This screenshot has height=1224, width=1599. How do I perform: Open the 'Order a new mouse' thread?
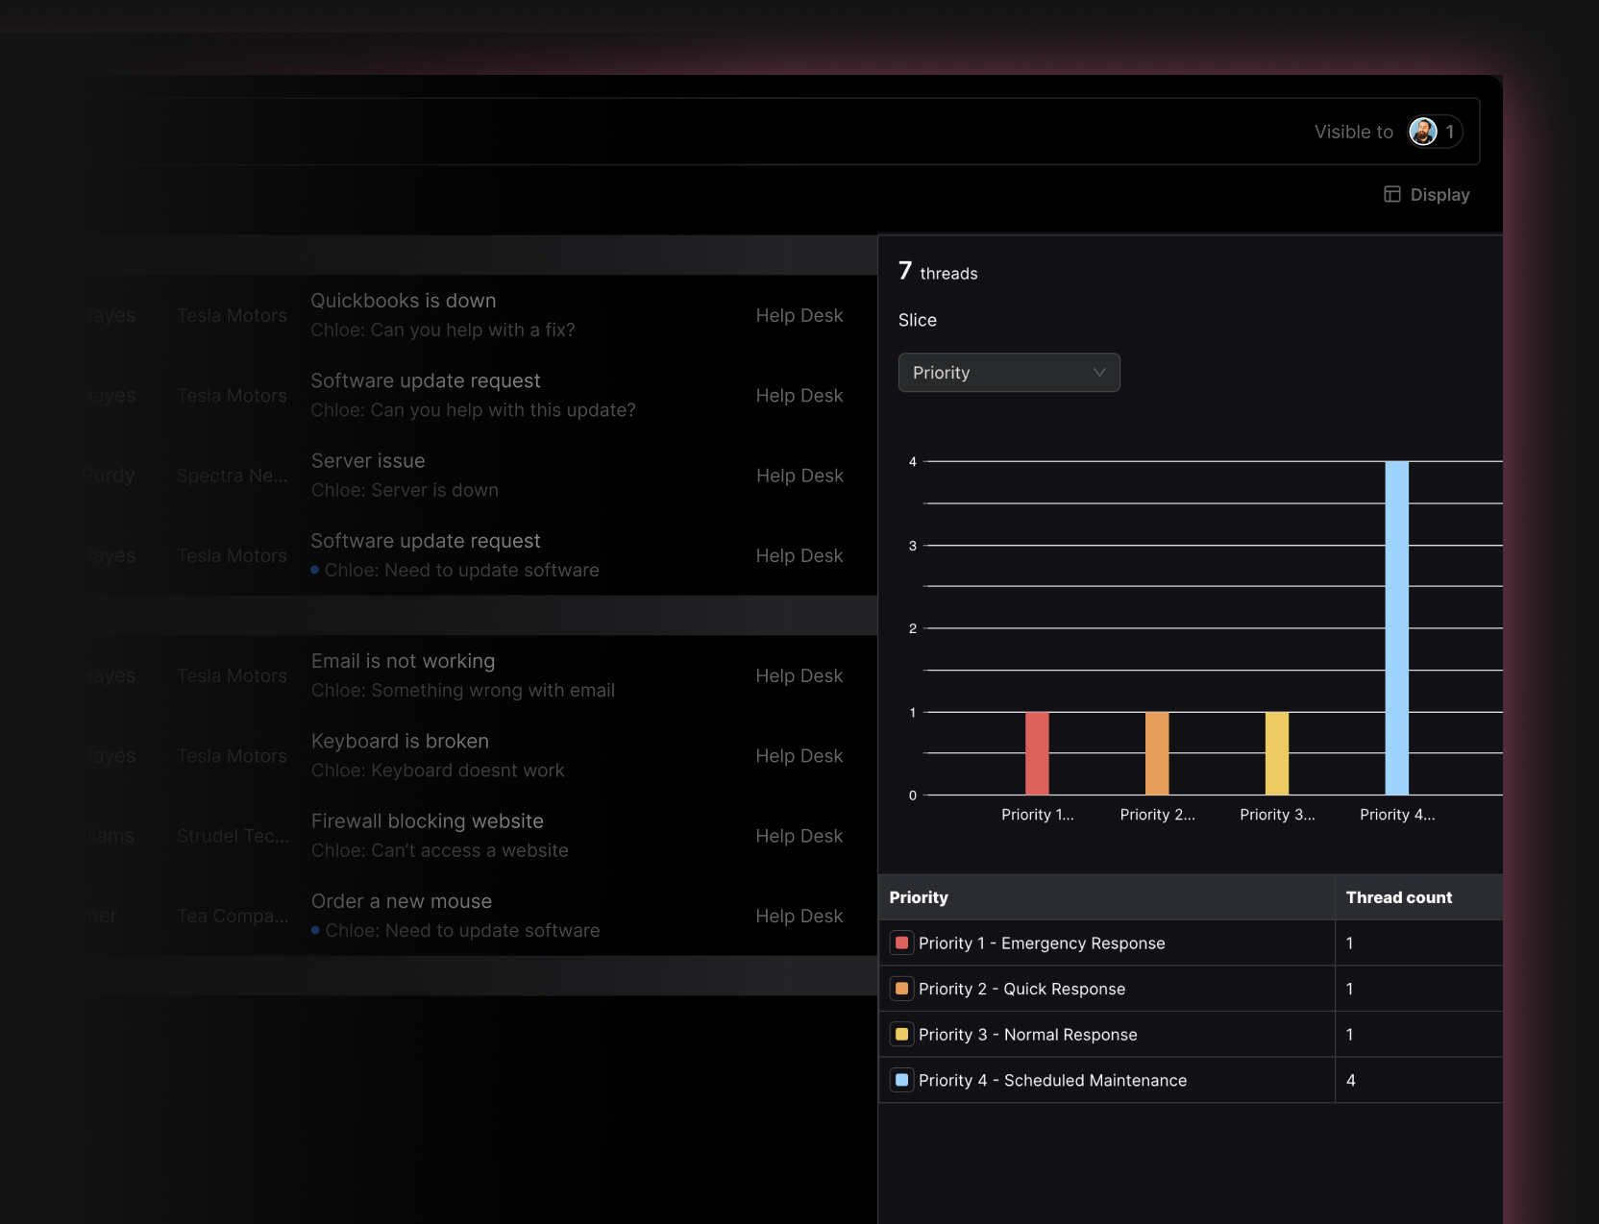(402, 901)
